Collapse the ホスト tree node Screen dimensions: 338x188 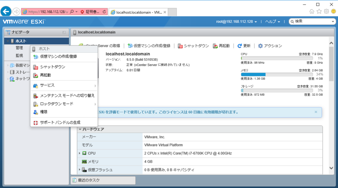click(8, 41)
